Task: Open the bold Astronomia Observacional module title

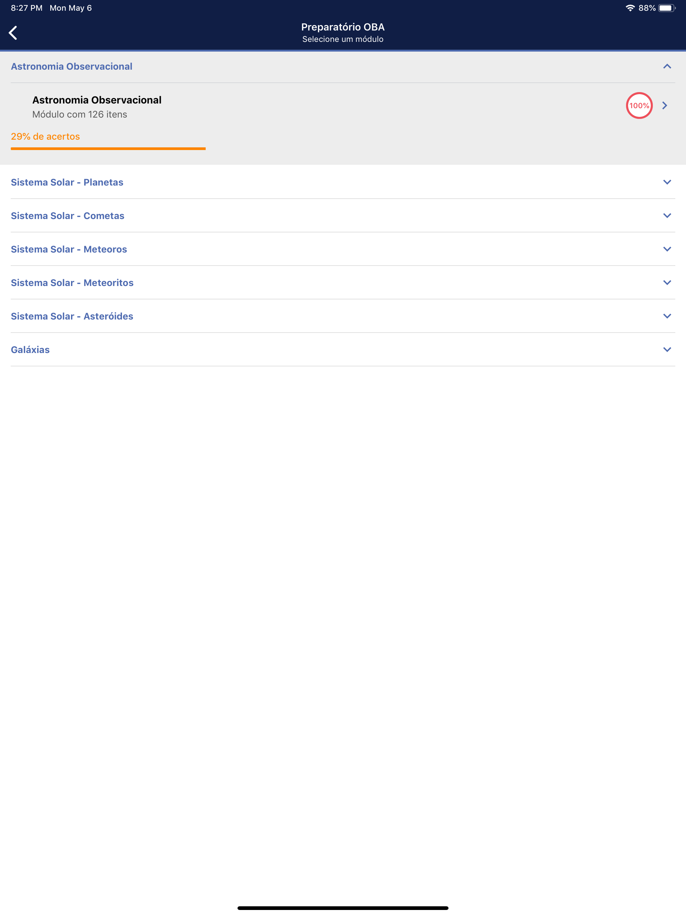Action: click(x=97, y=100)
